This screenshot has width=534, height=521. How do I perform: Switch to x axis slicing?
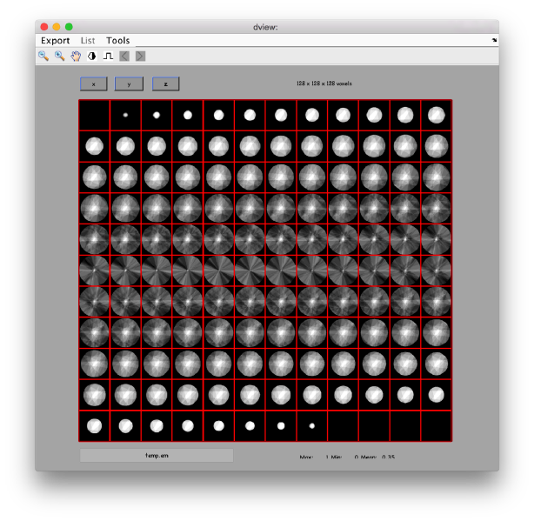93,84
